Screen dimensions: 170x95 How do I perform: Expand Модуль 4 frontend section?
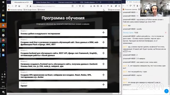[63, 64]
